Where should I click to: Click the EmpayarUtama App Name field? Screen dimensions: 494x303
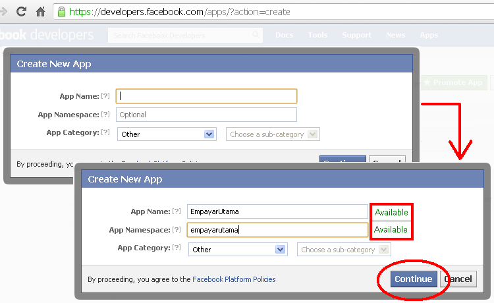(277, 211)
